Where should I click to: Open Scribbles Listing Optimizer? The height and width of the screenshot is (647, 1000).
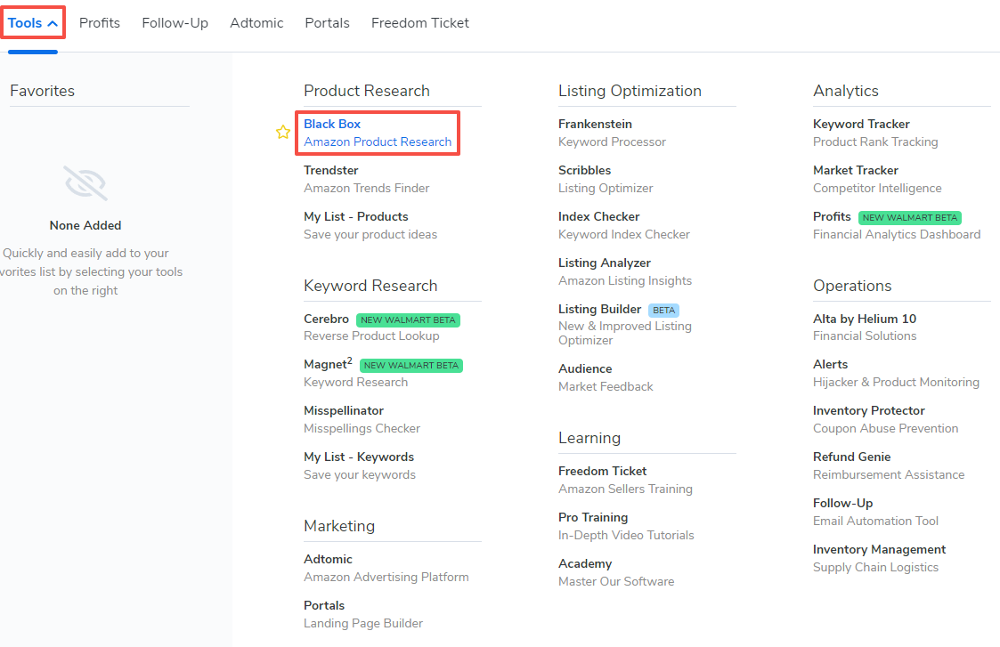(x=606, y=179)
